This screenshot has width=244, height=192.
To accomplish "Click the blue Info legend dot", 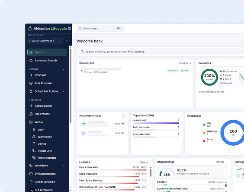I will pyautogui.click(x=204, y=125).
